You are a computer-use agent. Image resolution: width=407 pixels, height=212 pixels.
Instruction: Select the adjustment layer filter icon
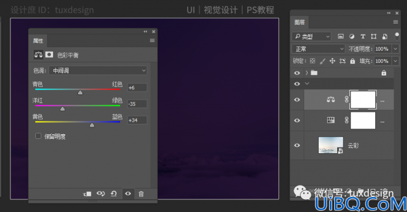[352, 36]
